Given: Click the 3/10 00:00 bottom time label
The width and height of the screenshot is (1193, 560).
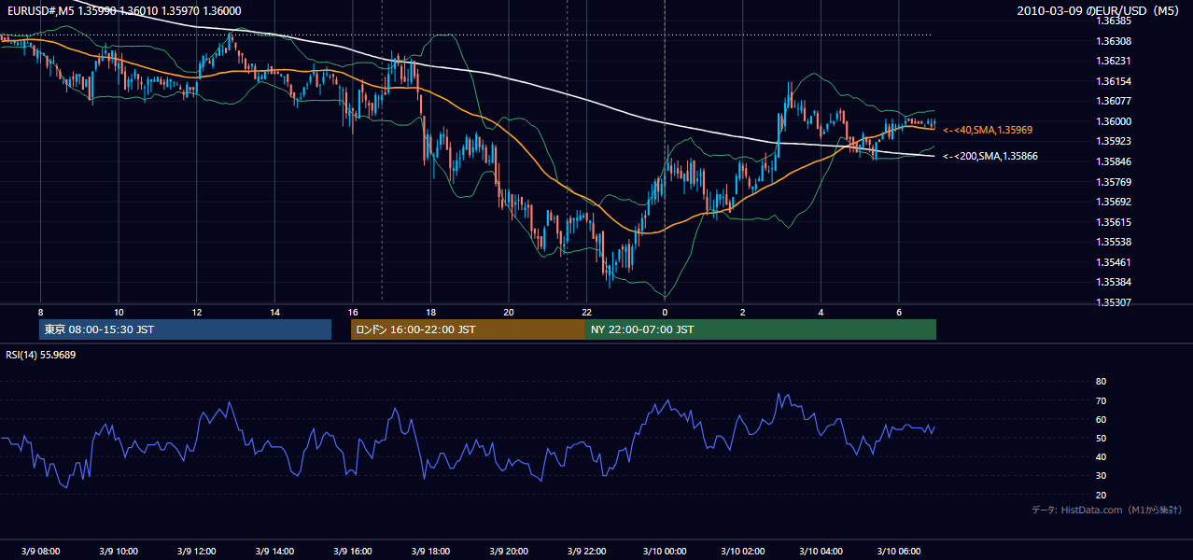Looking at the screenshot, I should coord(665,551).
